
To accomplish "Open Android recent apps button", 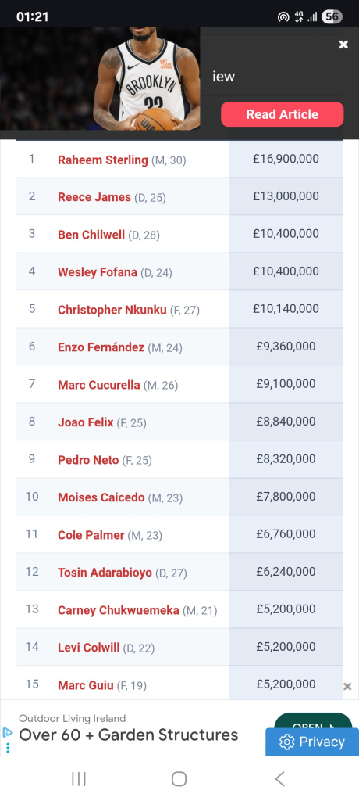I will pyautogui.click(x=79, y=779).
